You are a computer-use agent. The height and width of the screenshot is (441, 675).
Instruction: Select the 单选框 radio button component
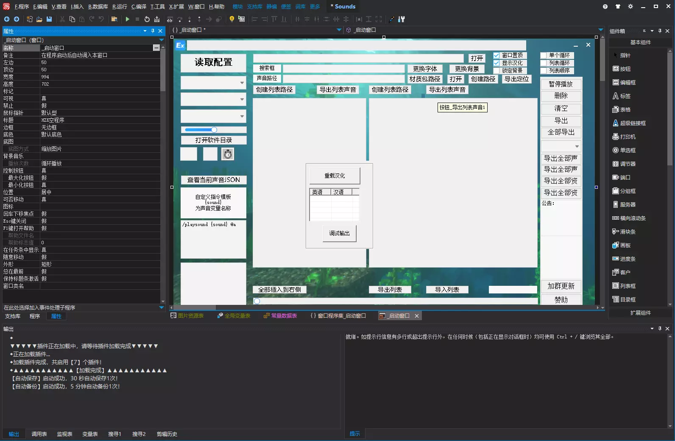(x=624, y=150)
